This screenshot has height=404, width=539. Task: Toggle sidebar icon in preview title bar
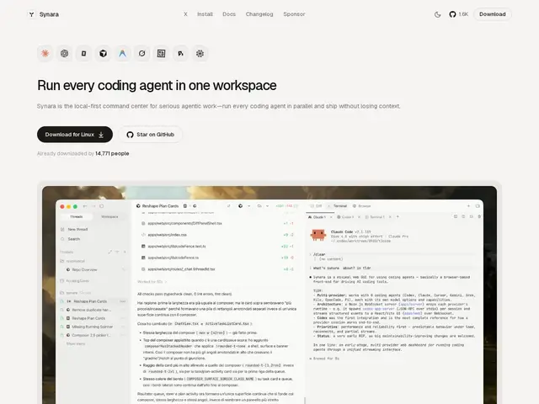(x=101, y=206)
